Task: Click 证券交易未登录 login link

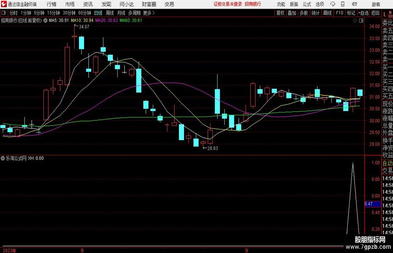Action: (x=228, y=4)
